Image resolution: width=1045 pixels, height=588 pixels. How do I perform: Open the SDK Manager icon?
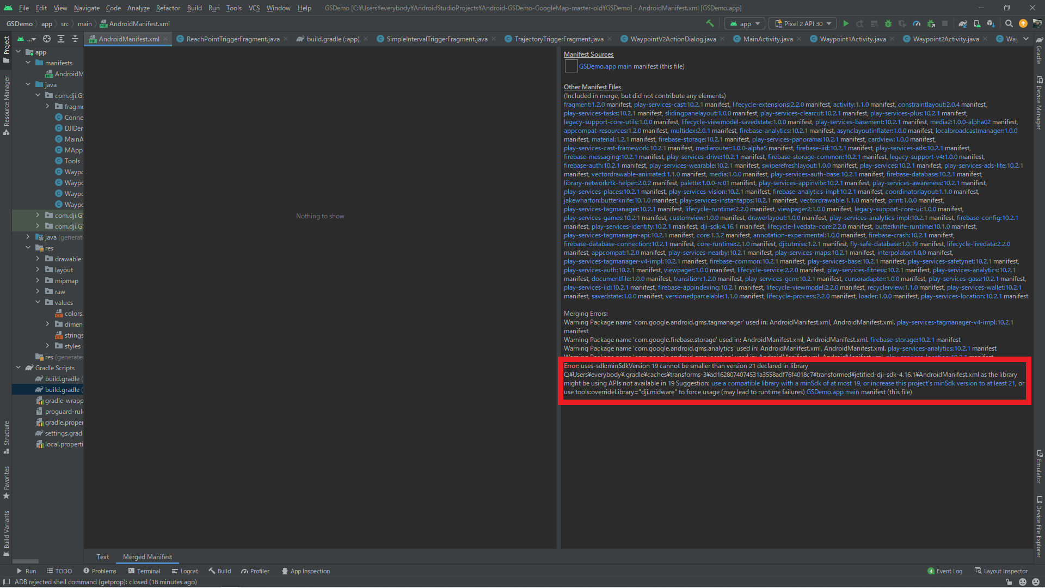click(991, 23)
